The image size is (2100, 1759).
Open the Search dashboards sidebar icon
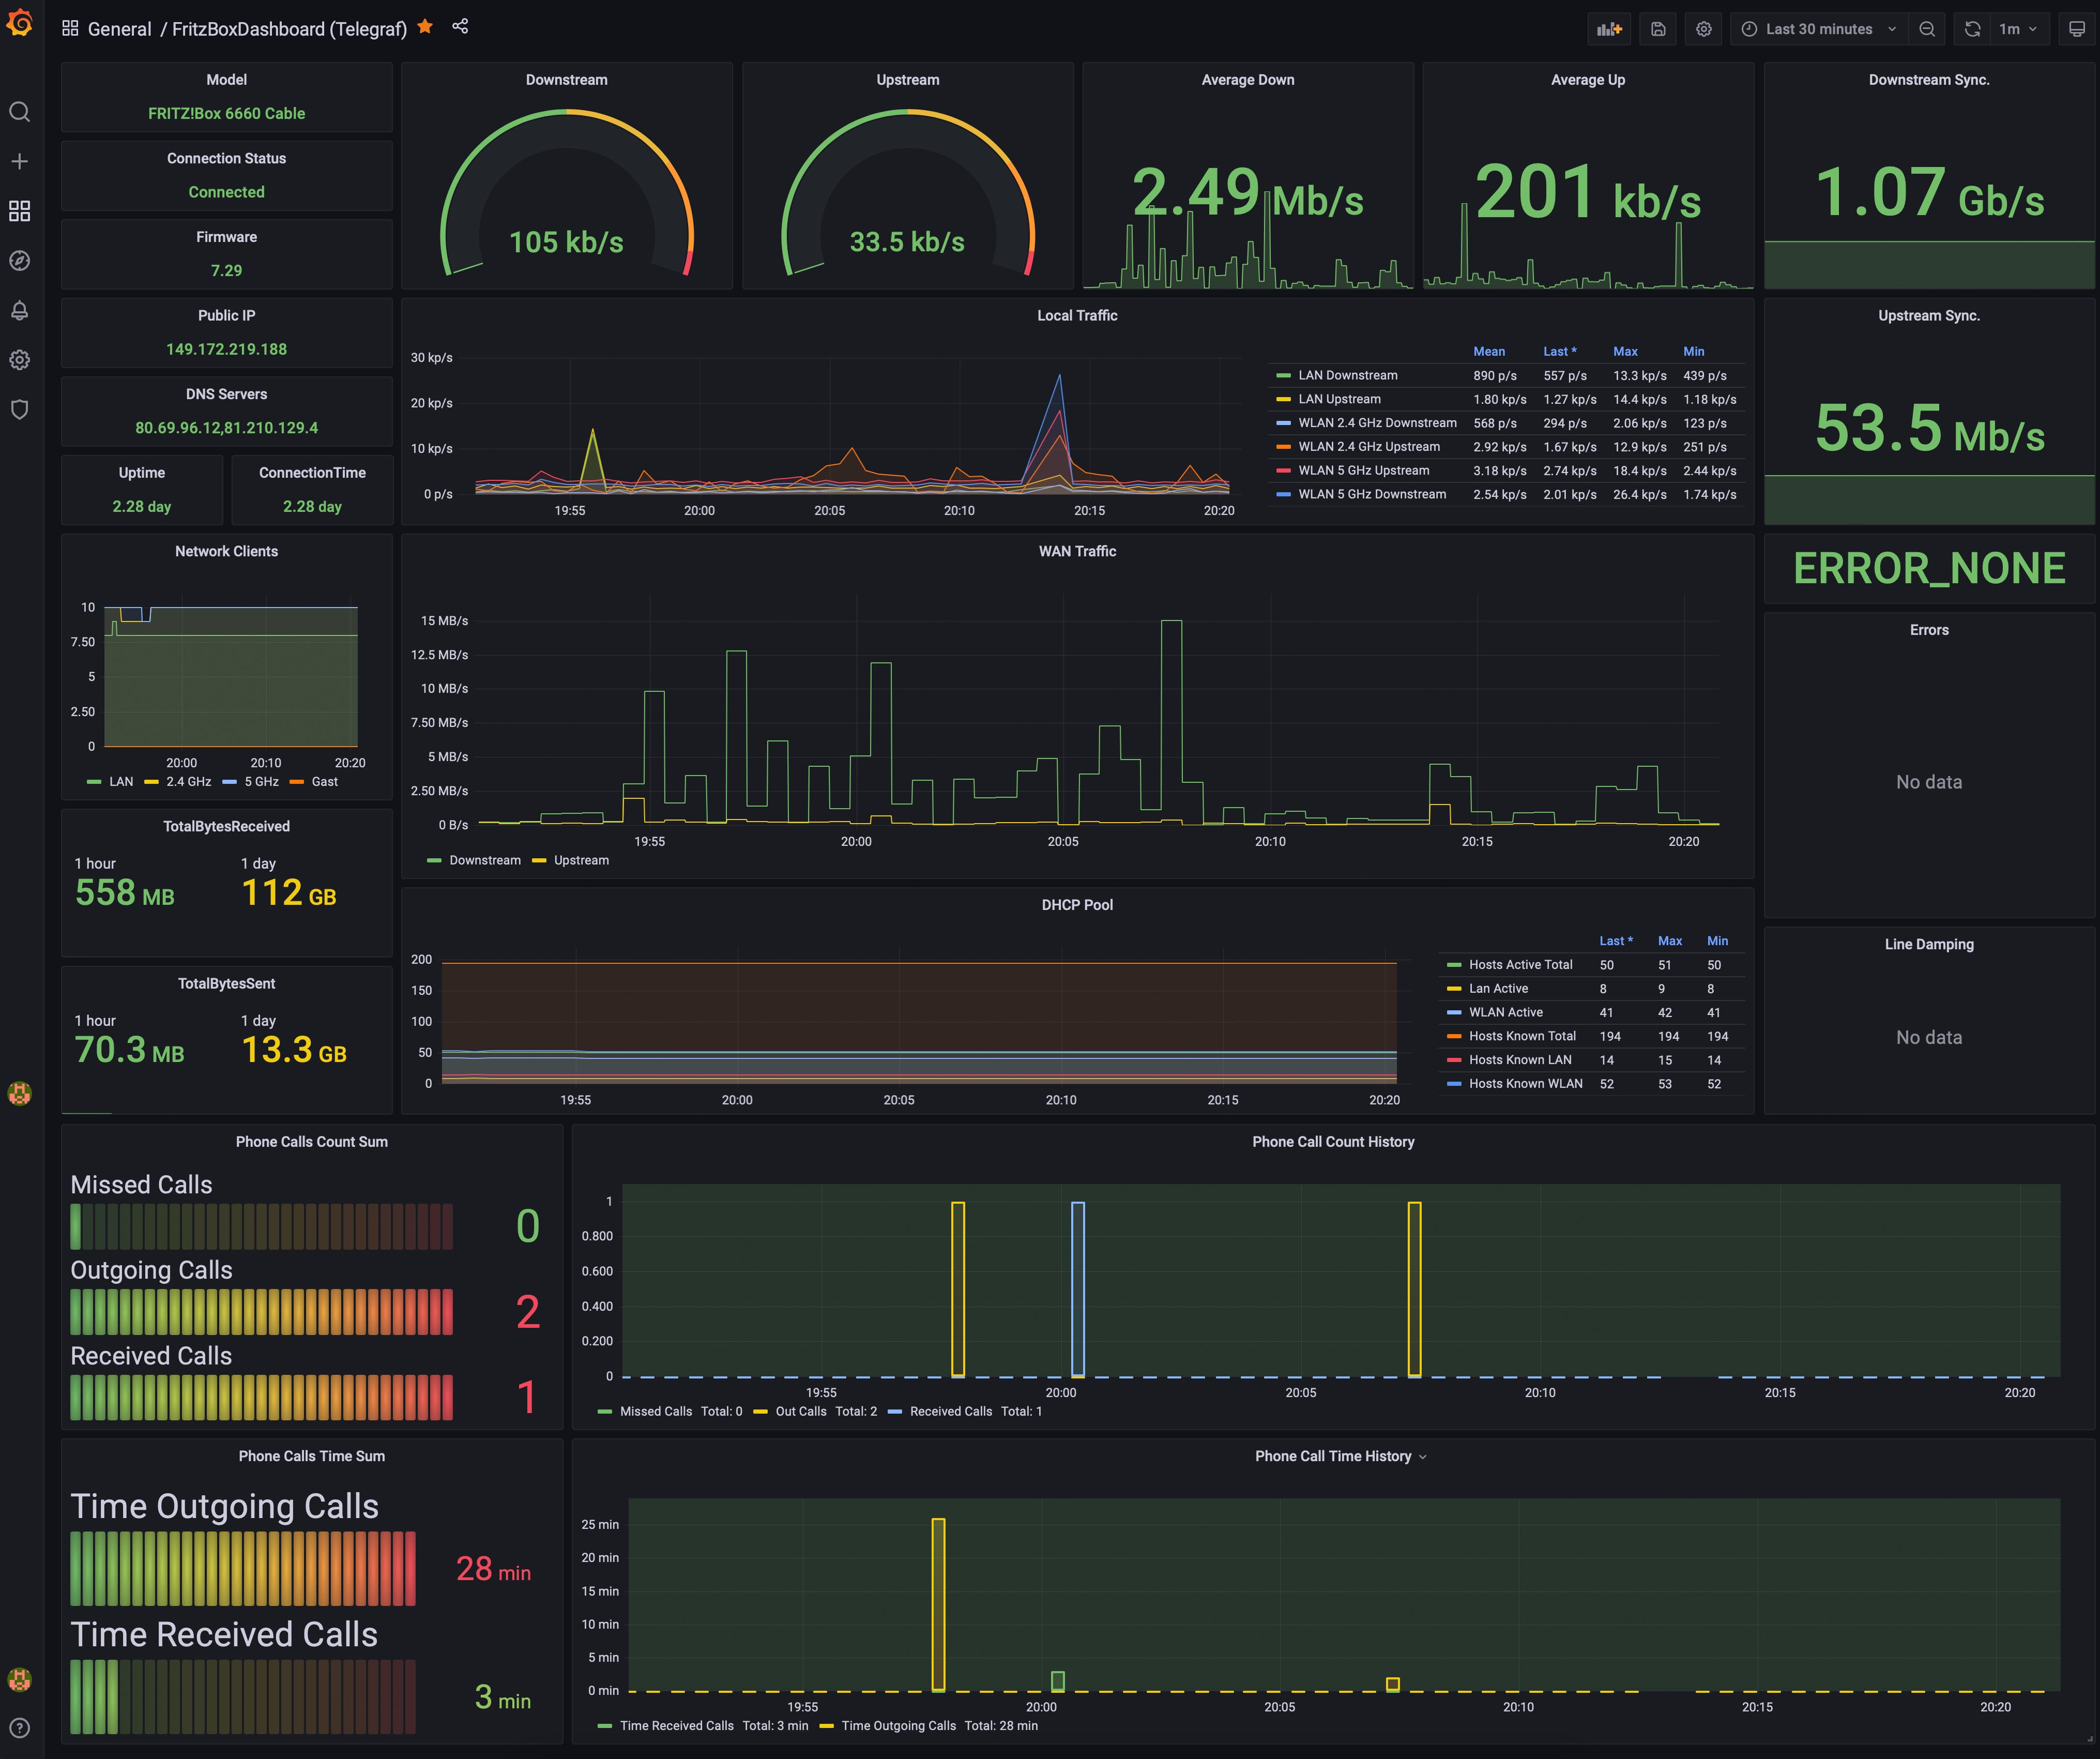pos(20,112)
